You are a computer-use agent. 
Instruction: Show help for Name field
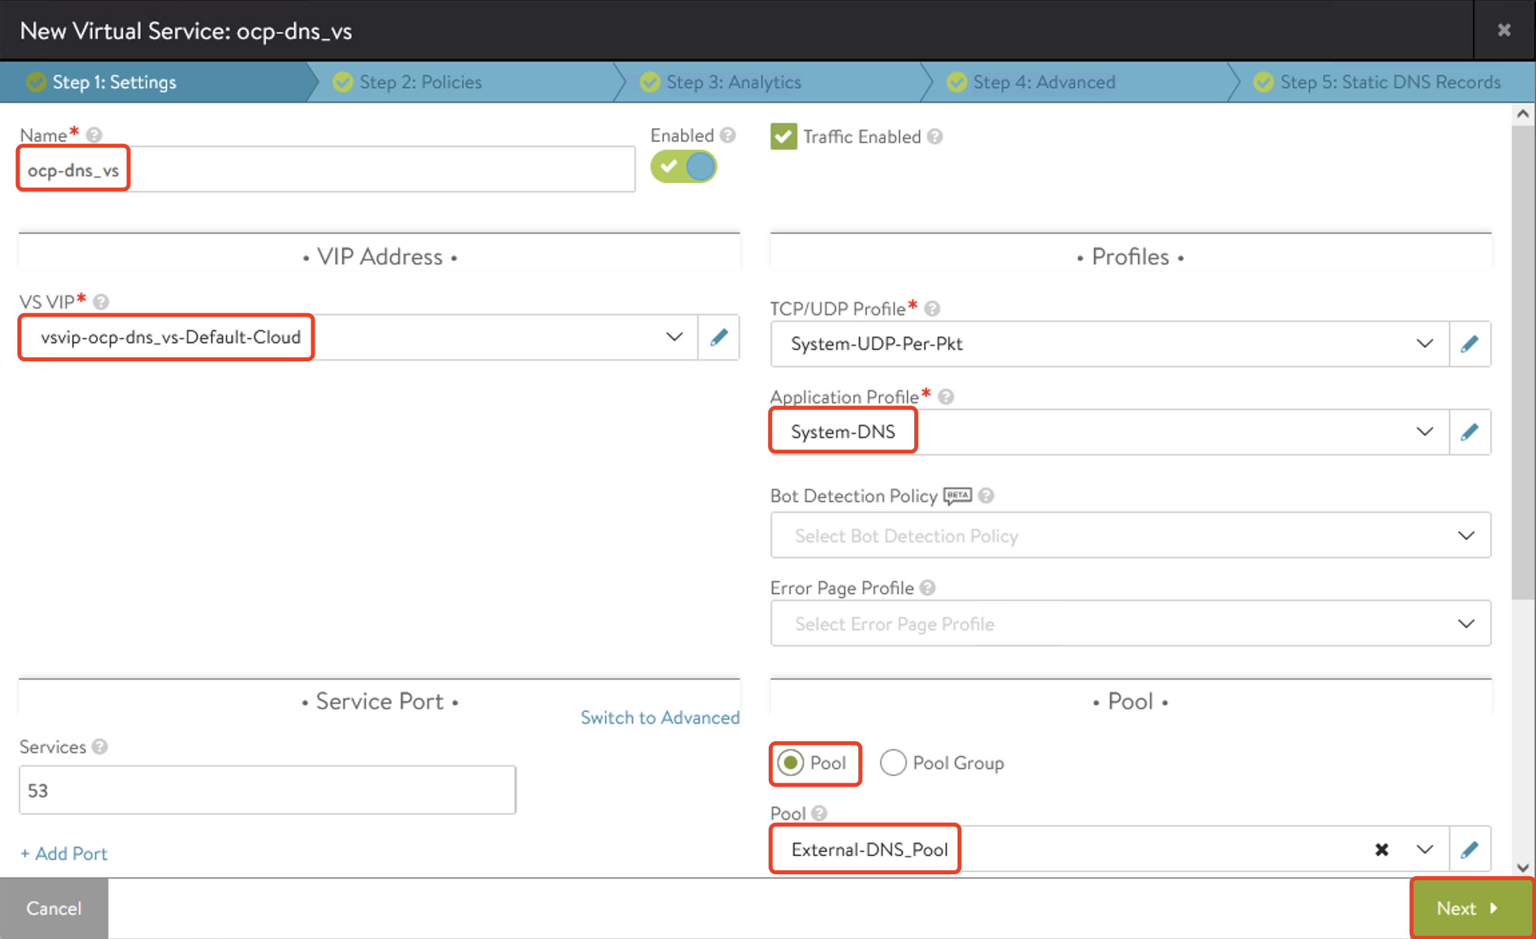click(94, 135)
